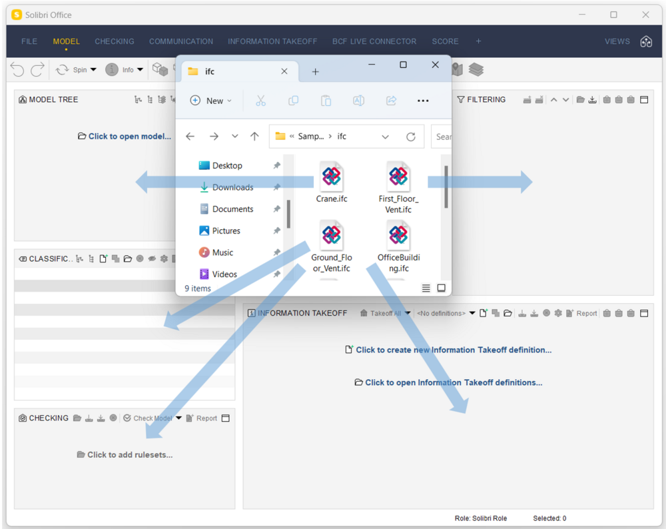Click the 'Click to open model...' link
Screen dimensions: 666x529
click(125, 136)
